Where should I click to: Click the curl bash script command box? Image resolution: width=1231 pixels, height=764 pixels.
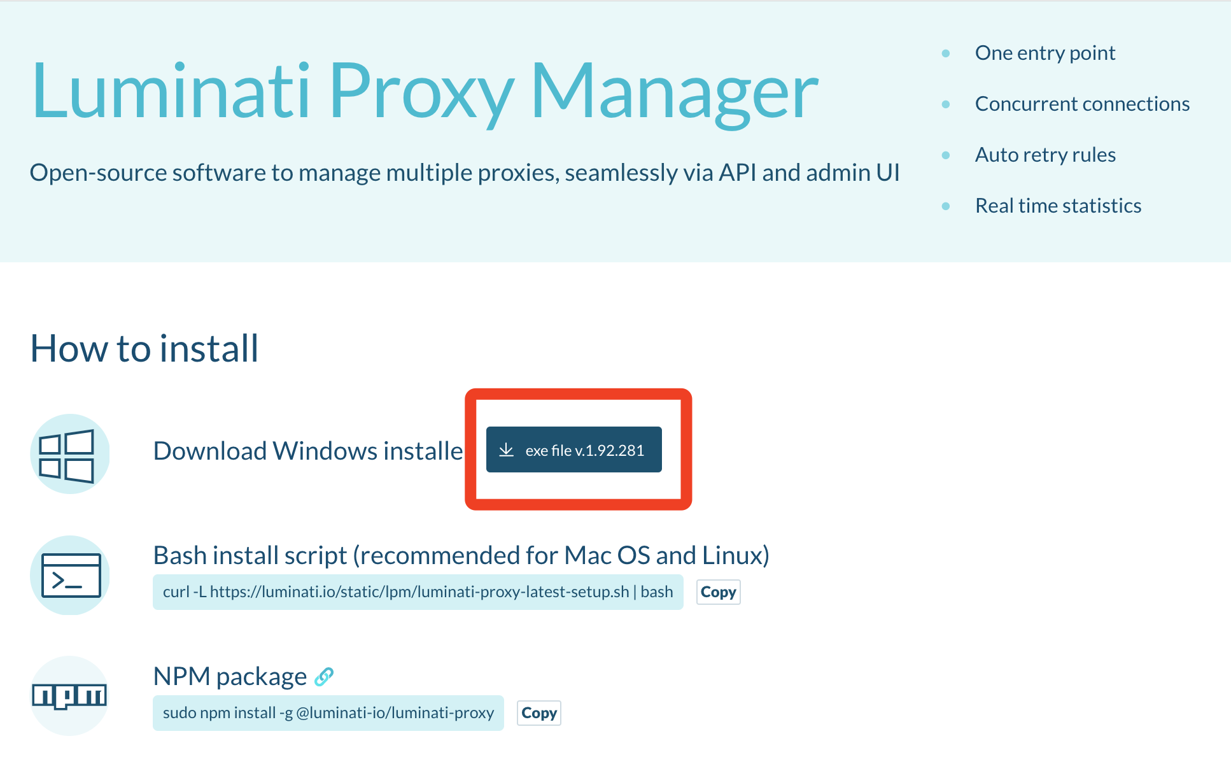pyautogui.click(x=418, y=592)
